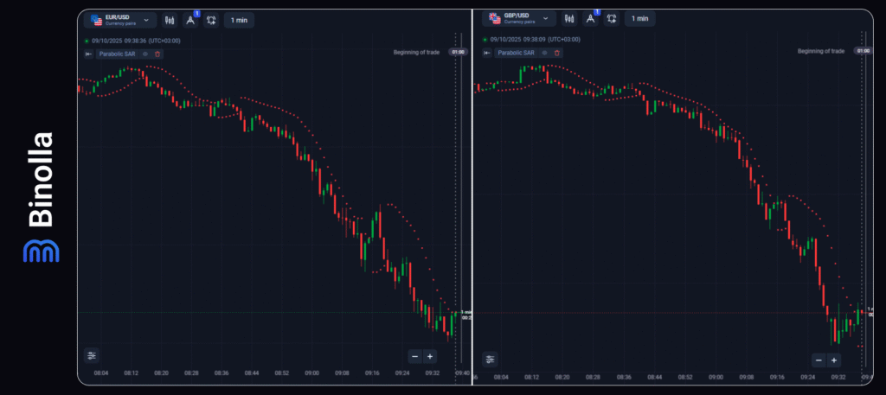Click the multi-chart layout icon on EUR/USD chart

click(212, 19)
